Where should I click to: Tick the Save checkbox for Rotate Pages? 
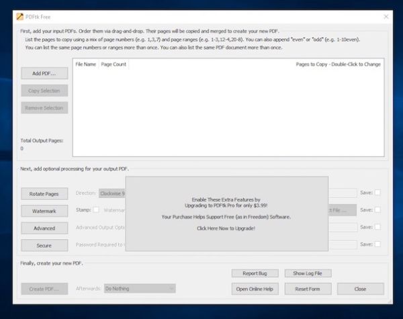(x=377, y=193)
